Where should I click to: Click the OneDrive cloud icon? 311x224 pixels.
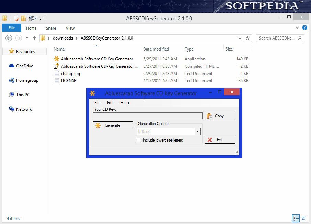(11, 66)
